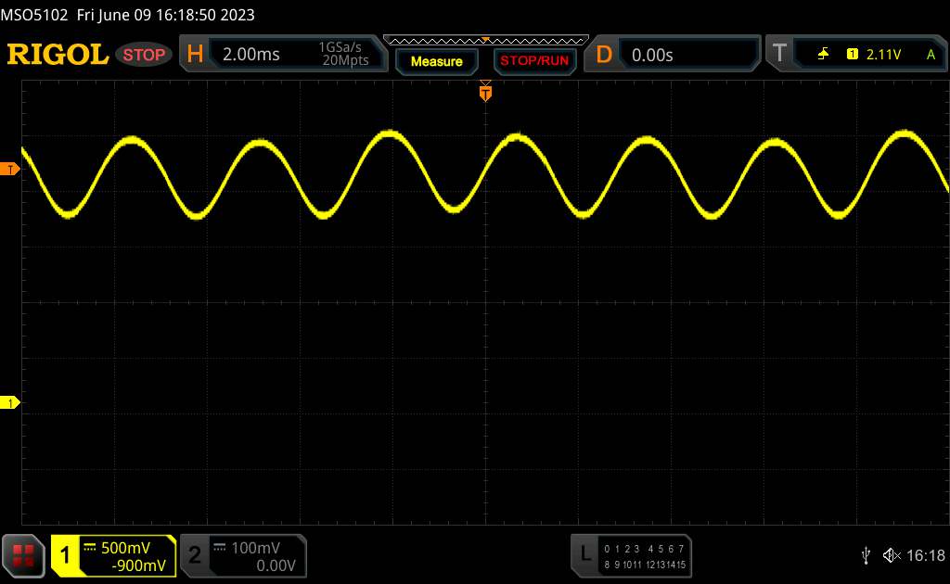
Task: Click the waveform memory position bar
Action: [486, 41]
